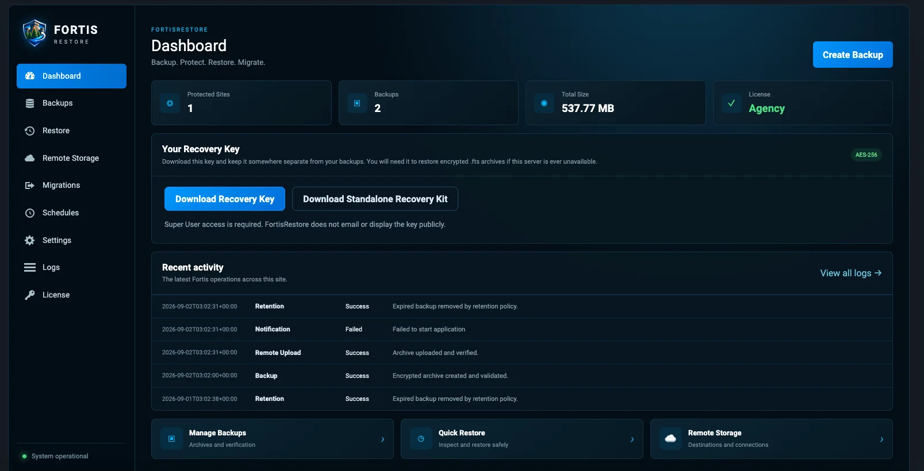This screenshot has width=924, height=471.
Task: Click the Schedules clock icon
Action: pyautogui.click(x=30, y=213)
